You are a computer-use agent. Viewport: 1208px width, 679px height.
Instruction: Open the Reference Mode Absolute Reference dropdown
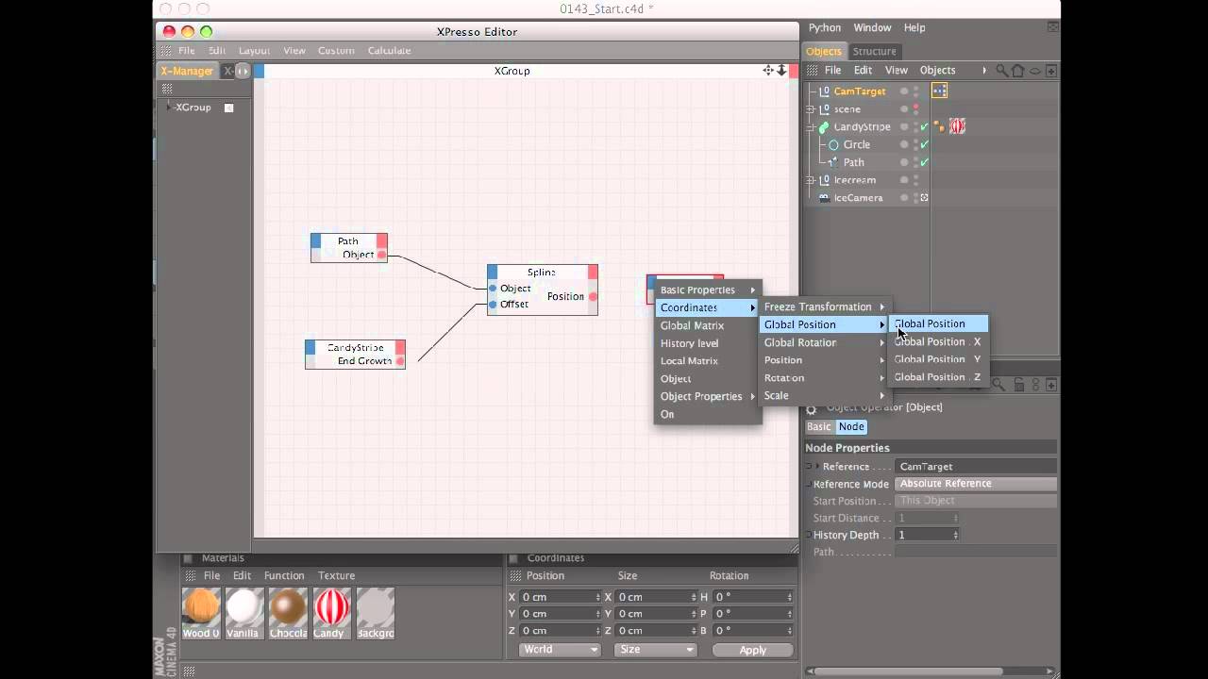click(x=976, y=484)
